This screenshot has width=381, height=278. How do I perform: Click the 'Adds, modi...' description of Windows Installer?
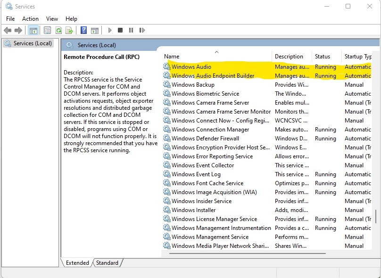tap(291, 210)
